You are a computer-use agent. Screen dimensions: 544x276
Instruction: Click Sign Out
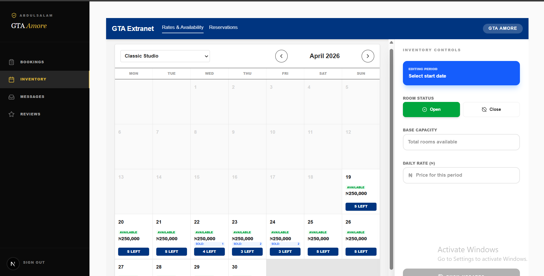[34, 263]
